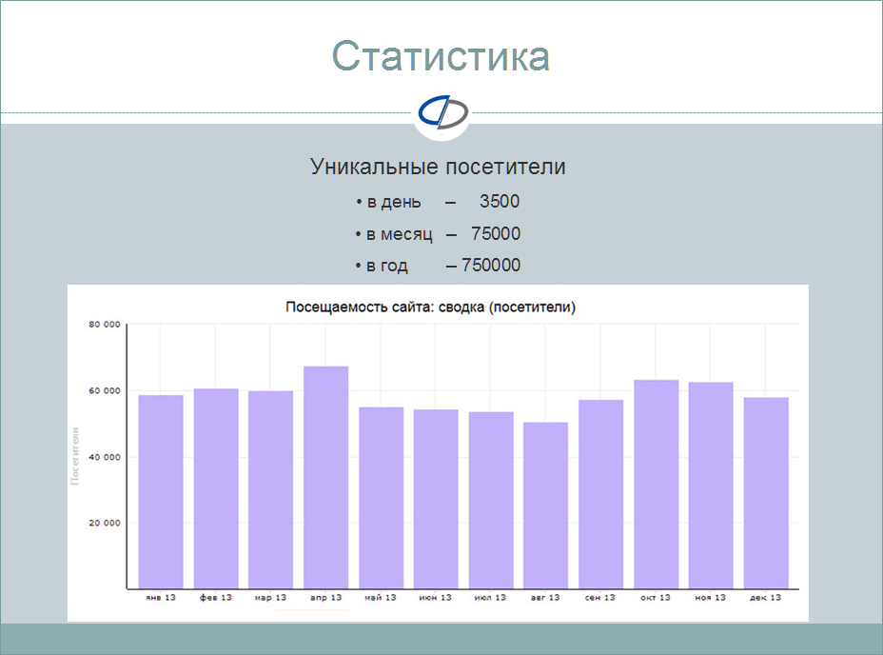Click the chart title Посещаемость сайта

tap(431, 308)
